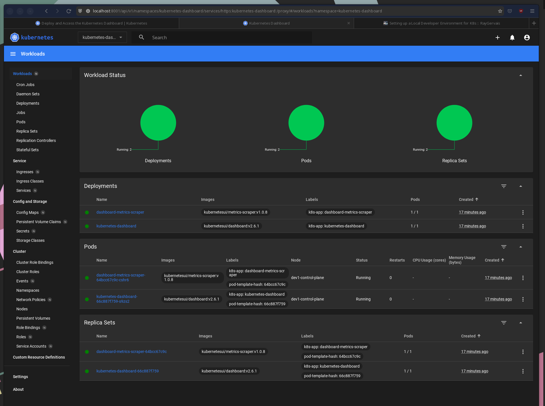Go back in browser history
Viewport: 545px width, 406px height.
[47, 11]
